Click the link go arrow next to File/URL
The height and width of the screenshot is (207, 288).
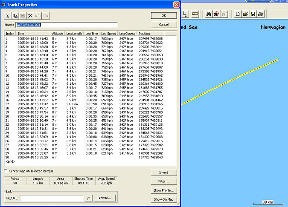tap(88, 198)
